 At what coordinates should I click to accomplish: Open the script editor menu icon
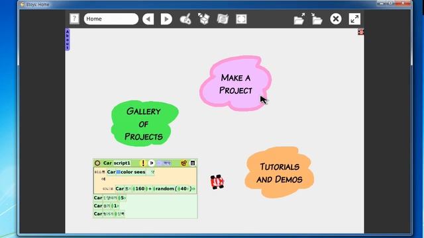[193, 163]
